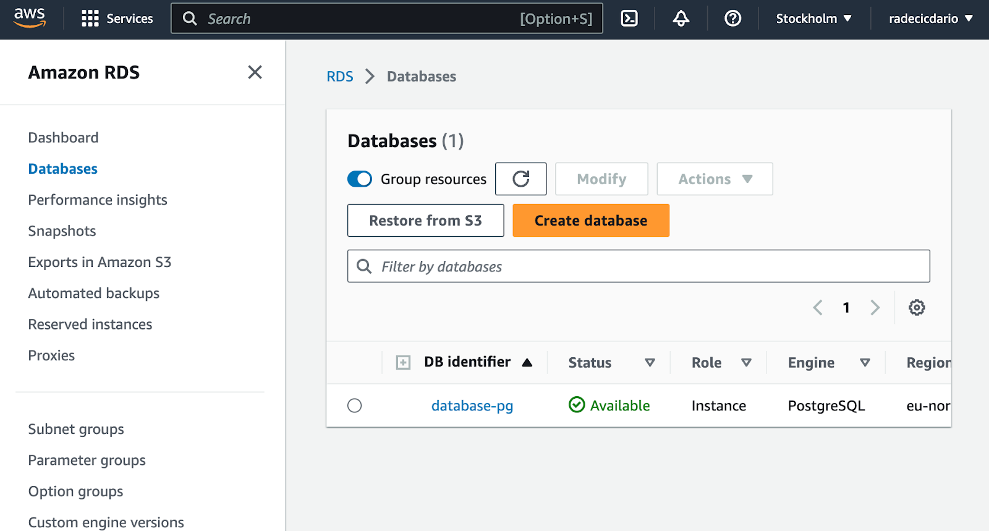Sort by Engine column arrow
This screenshot has width=989, height=531.
[865, 362]
